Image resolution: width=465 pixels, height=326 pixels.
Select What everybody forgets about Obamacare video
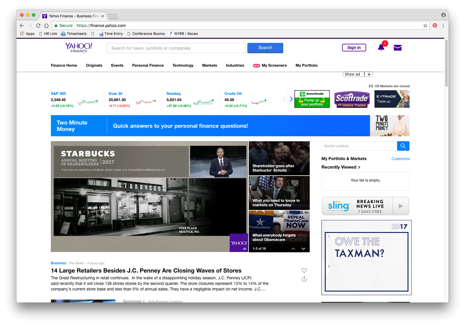coord(279,228)
